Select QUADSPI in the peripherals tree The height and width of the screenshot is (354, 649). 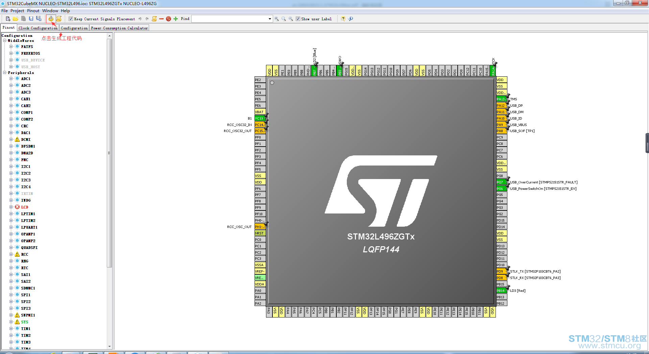point(29,248)
